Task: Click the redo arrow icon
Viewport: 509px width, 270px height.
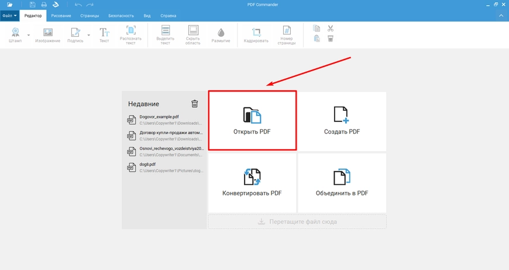Action: point(90,5)
